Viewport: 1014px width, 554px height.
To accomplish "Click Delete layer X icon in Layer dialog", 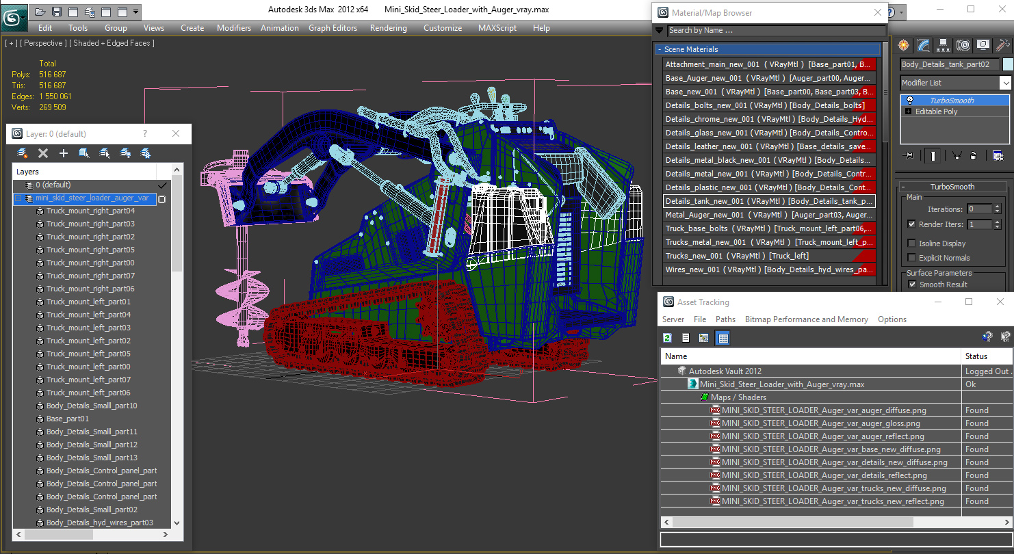I will pos(43,153).
